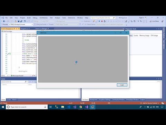Restart debugging with the circular arrow icon

click(x=104, y=21)
